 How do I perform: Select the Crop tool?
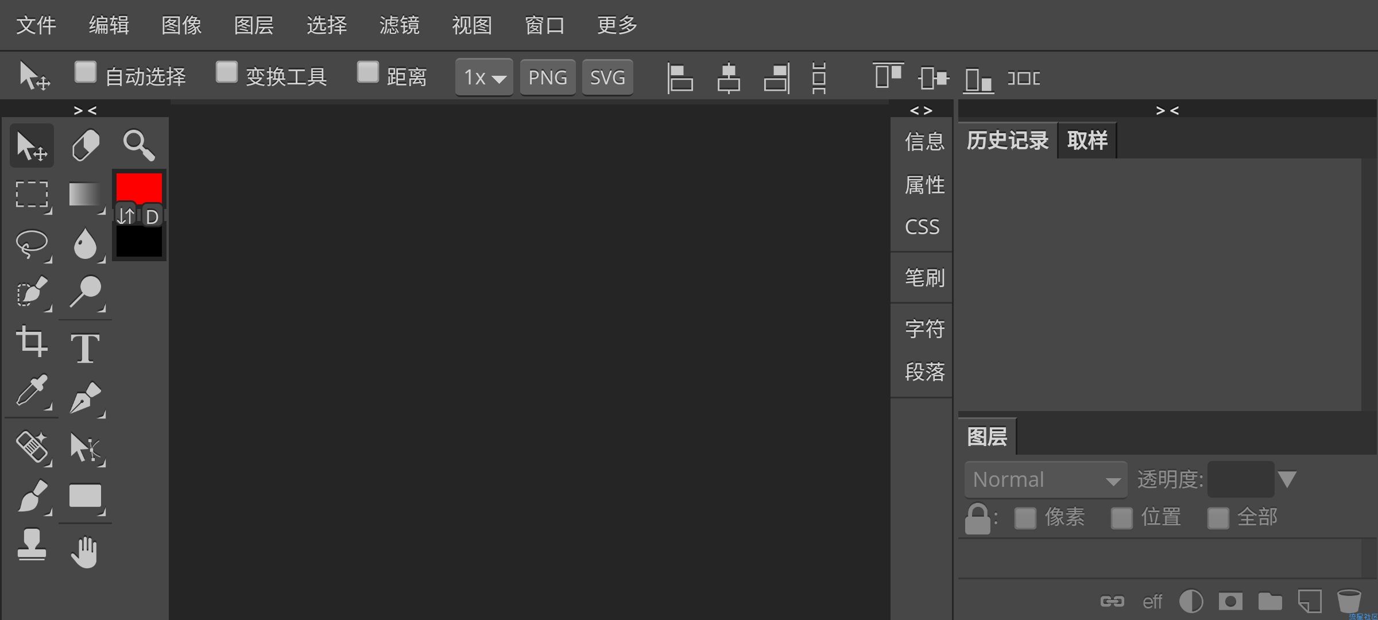32,342
